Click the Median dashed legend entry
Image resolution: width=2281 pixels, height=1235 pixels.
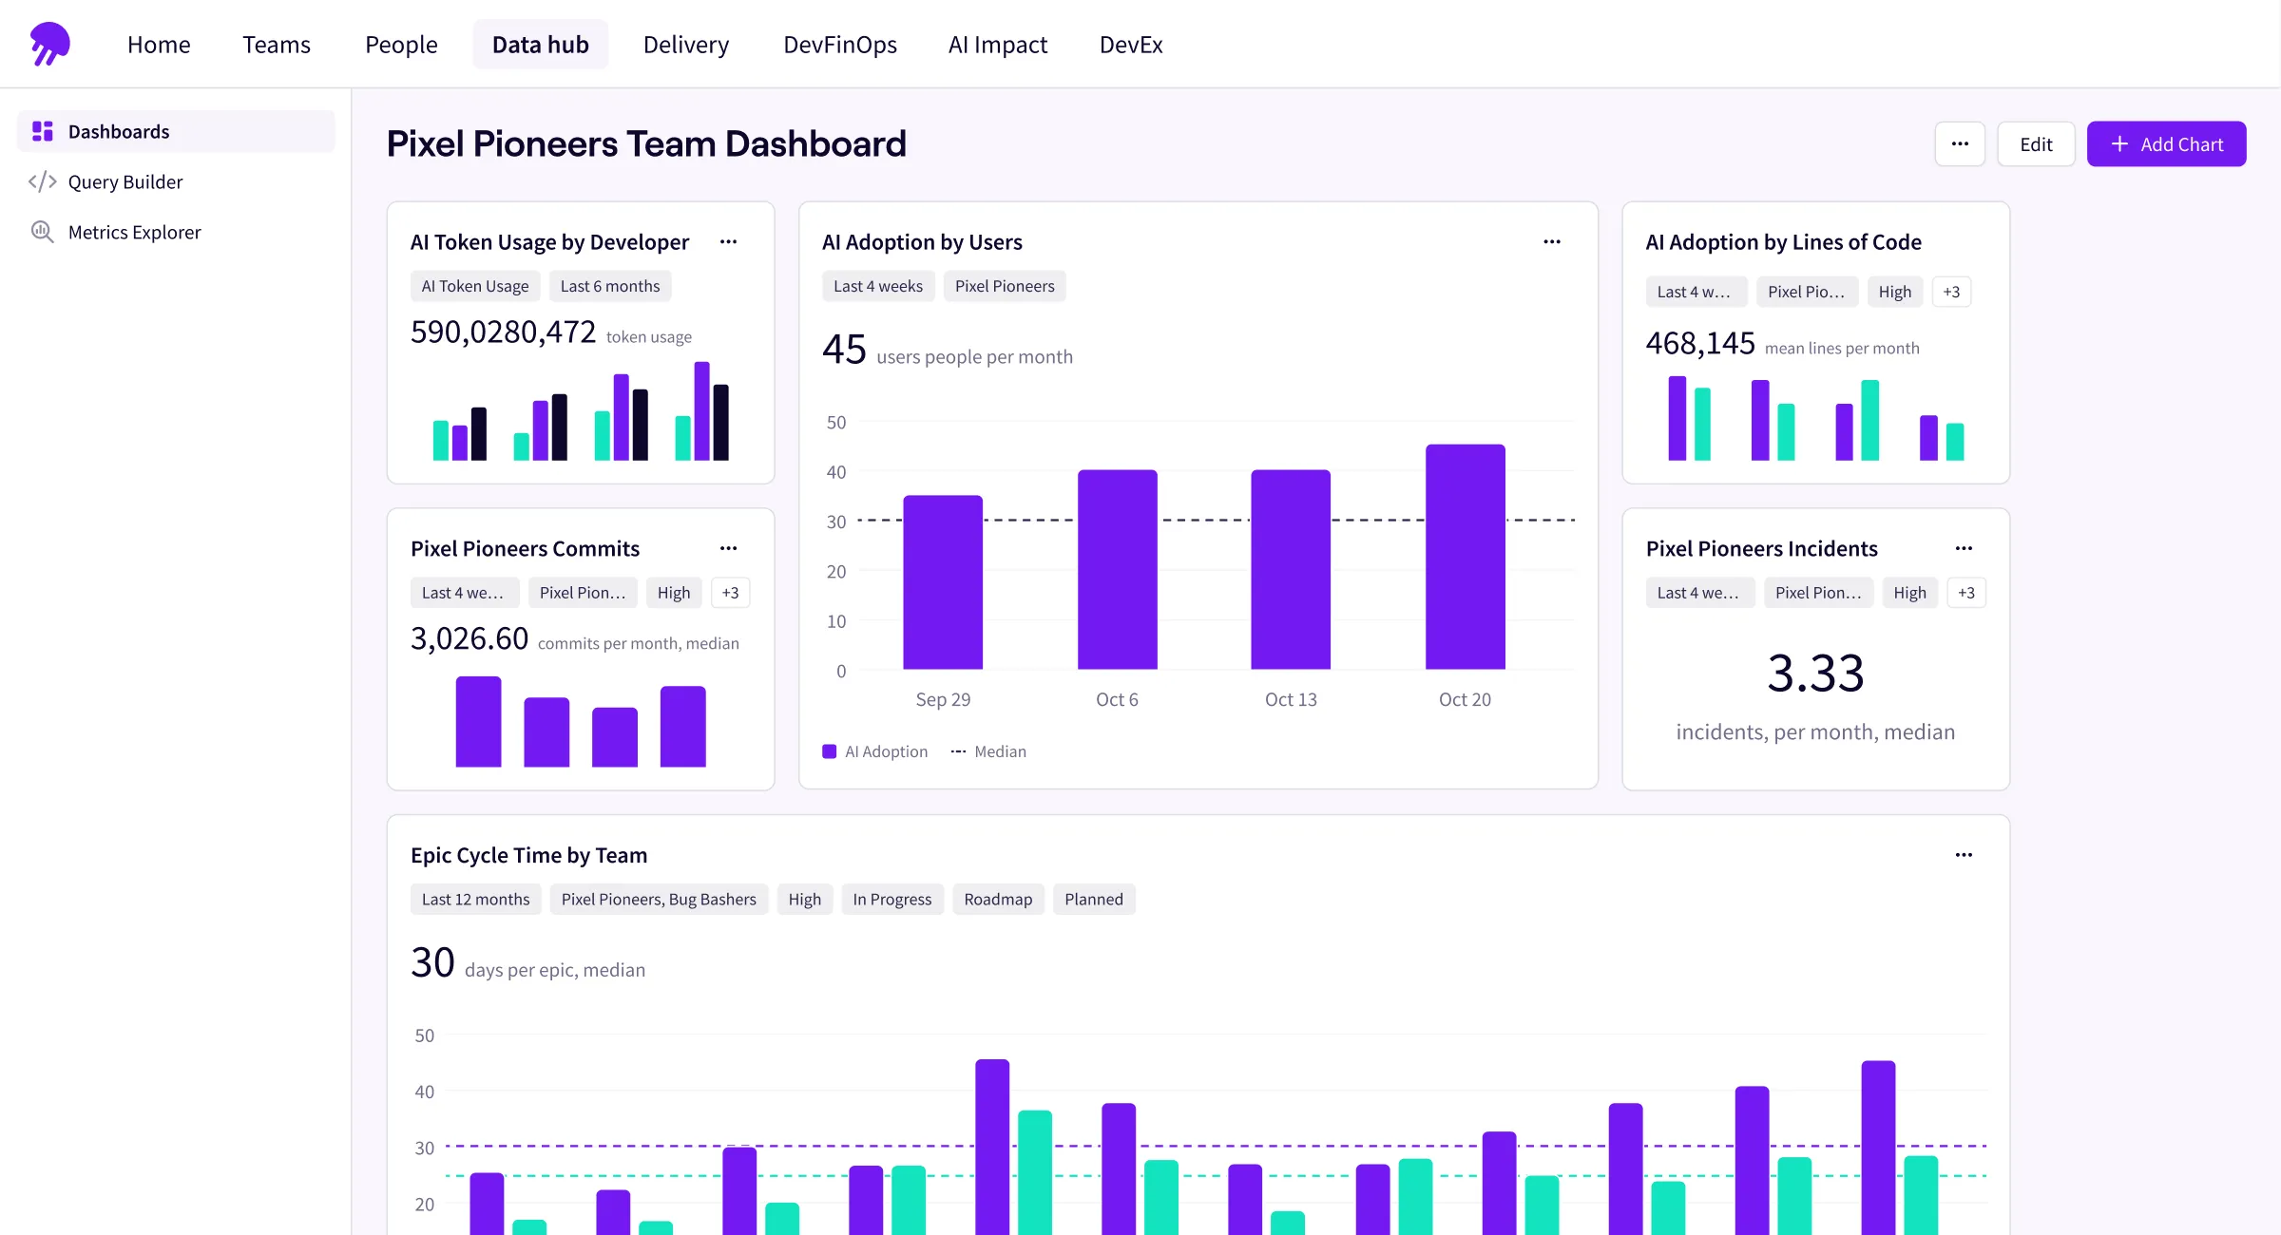tap(988, 751)
